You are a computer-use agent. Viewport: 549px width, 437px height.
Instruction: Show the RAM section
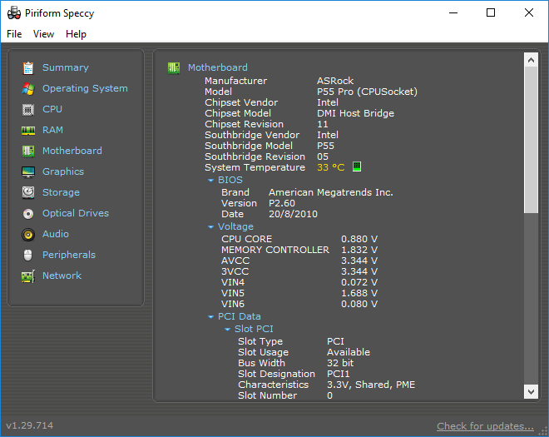pos(52,130)
